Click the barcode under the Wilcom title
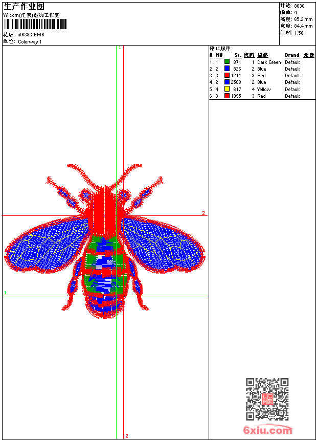 click(35, 24)
